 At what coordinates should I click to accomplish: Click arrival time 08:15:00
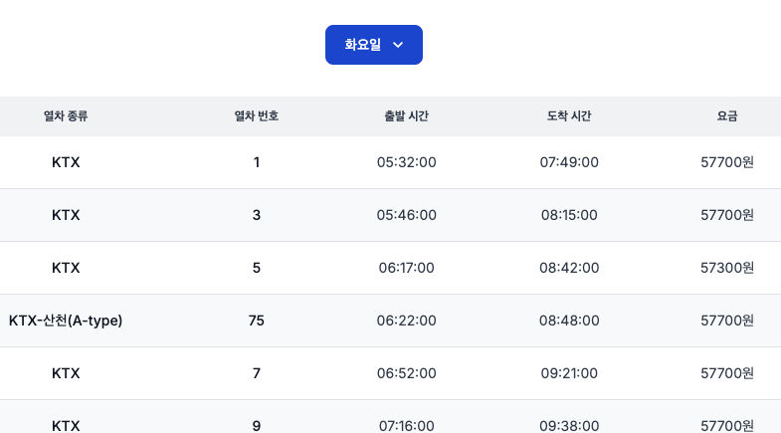point(569,215)
